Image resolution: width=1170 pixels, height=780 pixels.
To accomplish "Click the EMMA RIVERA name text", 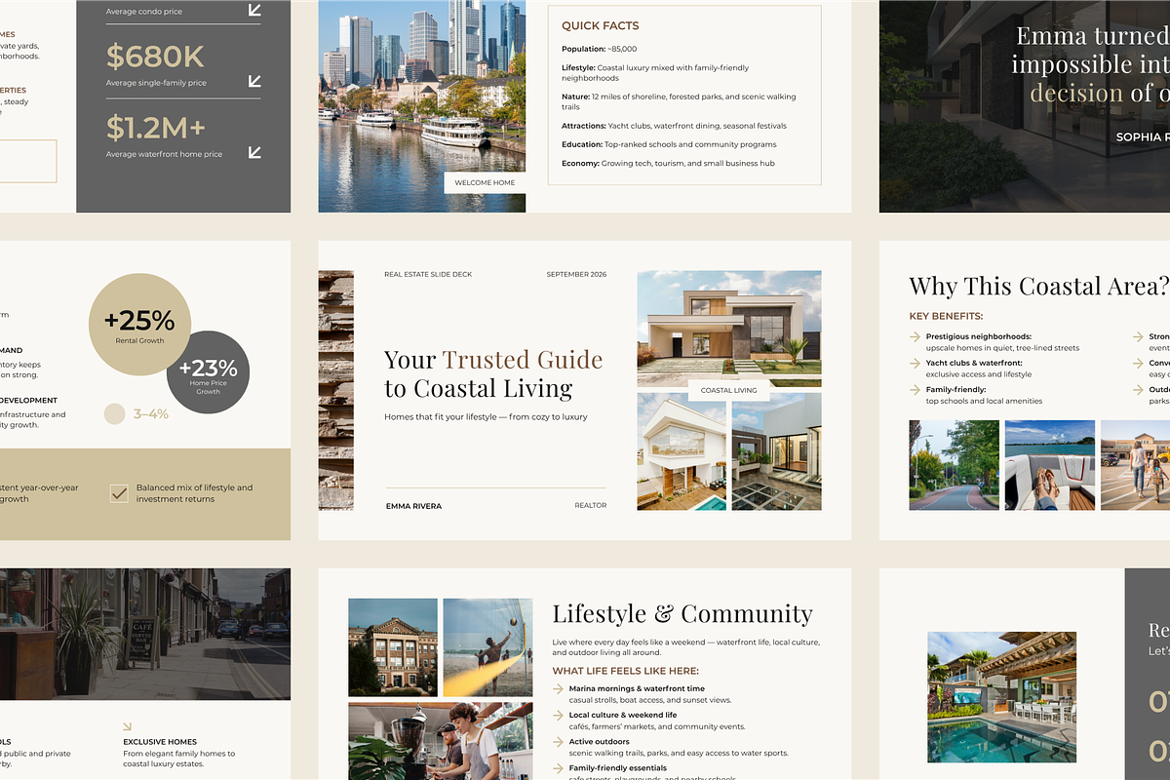I will pyautogui.click(x=413, y=506).
